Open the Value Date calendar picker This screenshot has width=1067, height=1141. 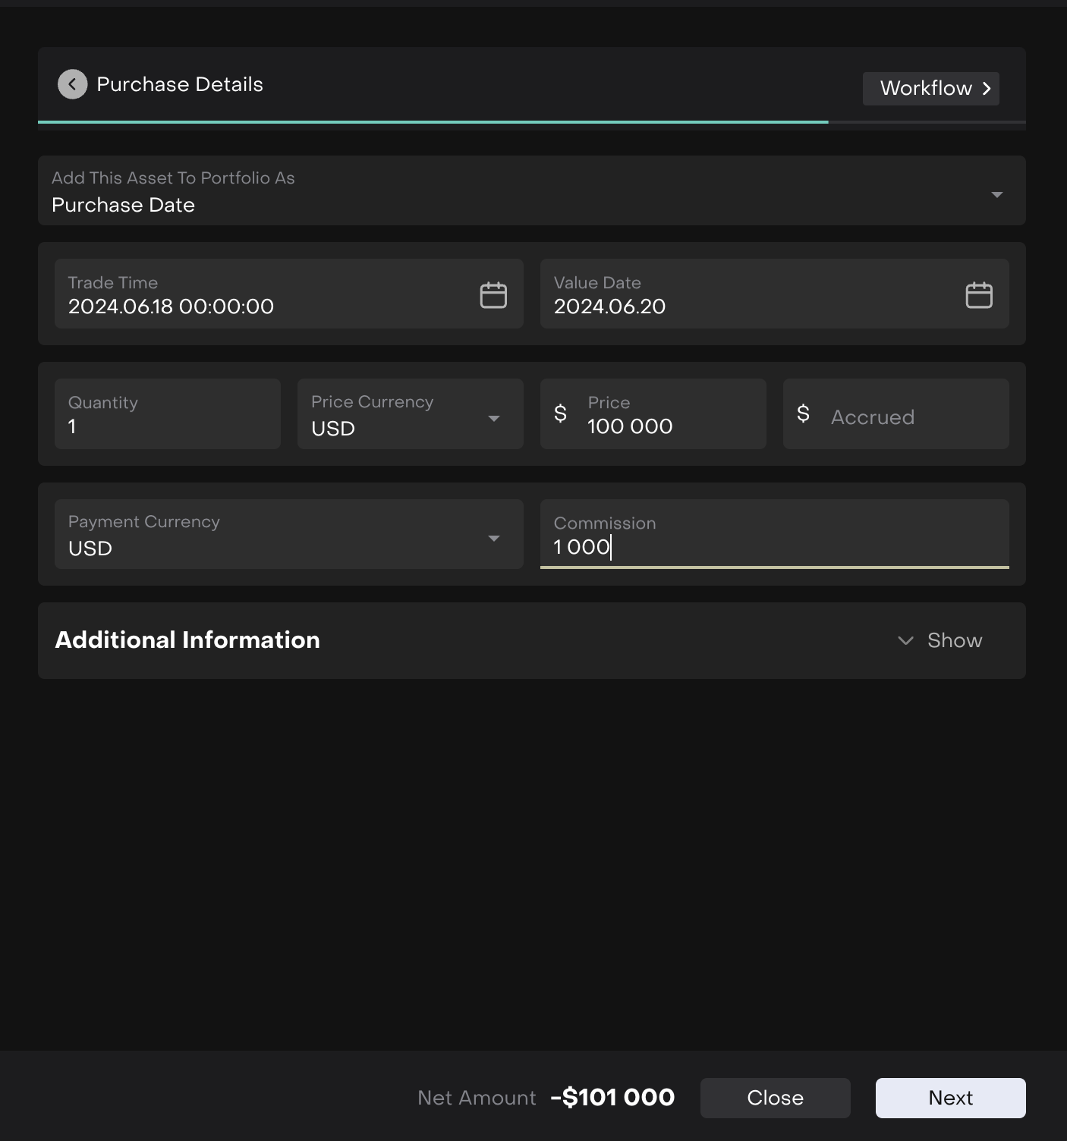[x=979, y=294]
